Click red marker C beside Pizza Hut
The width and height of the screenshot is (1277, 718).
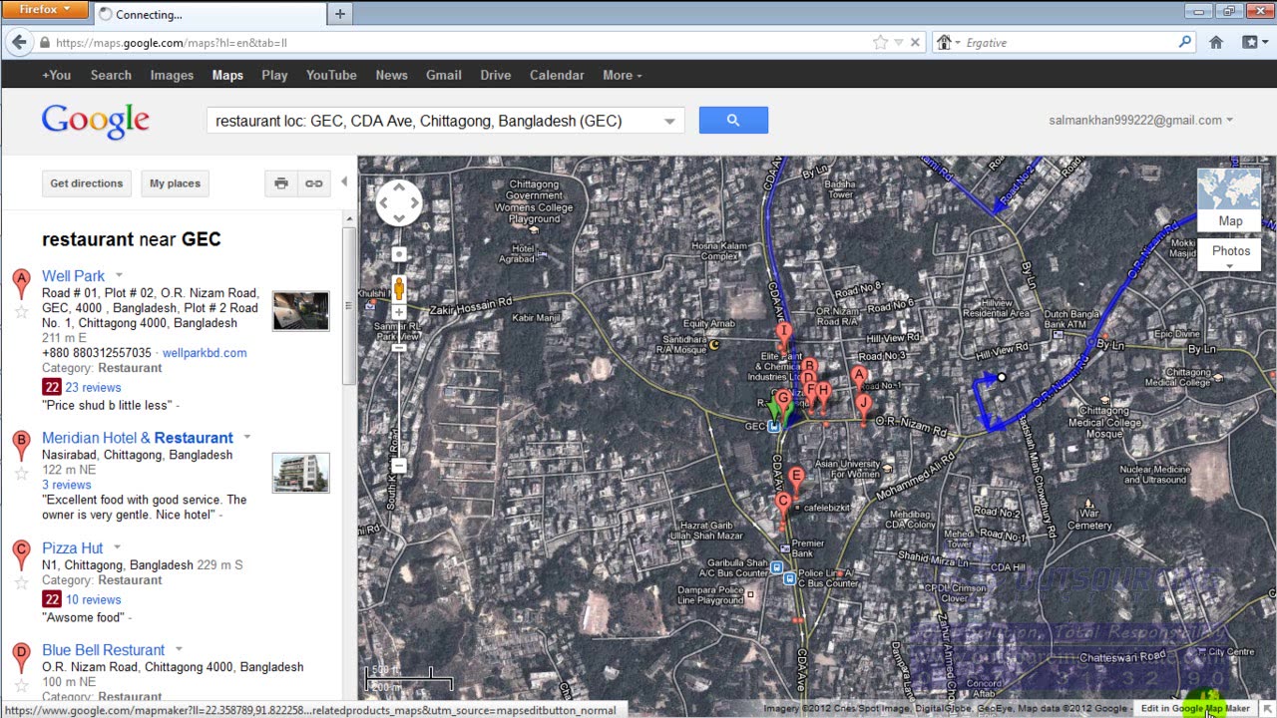[x=21, y=554]
